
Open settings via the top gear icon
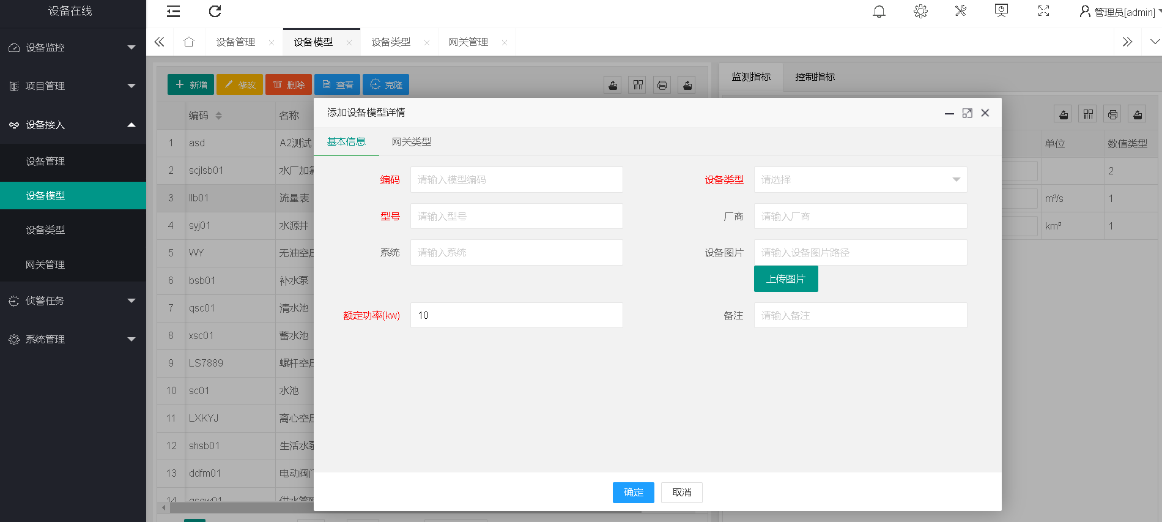click(920, 11)
